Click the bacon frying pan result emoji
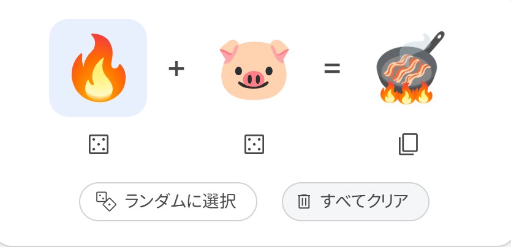Screen dimensions: 511x247 [409, 67]
